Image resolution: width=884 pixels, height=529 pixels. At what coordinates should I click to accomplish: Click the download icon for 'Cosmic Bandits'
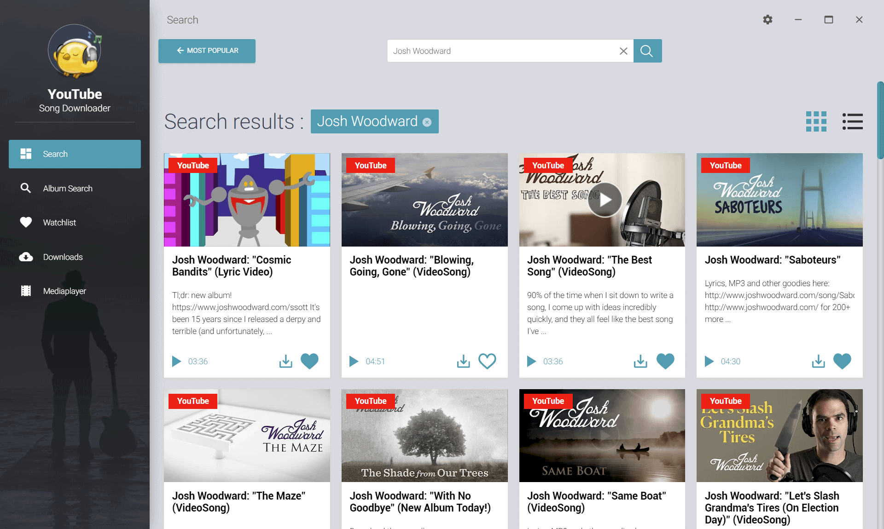tap(286, 361)
